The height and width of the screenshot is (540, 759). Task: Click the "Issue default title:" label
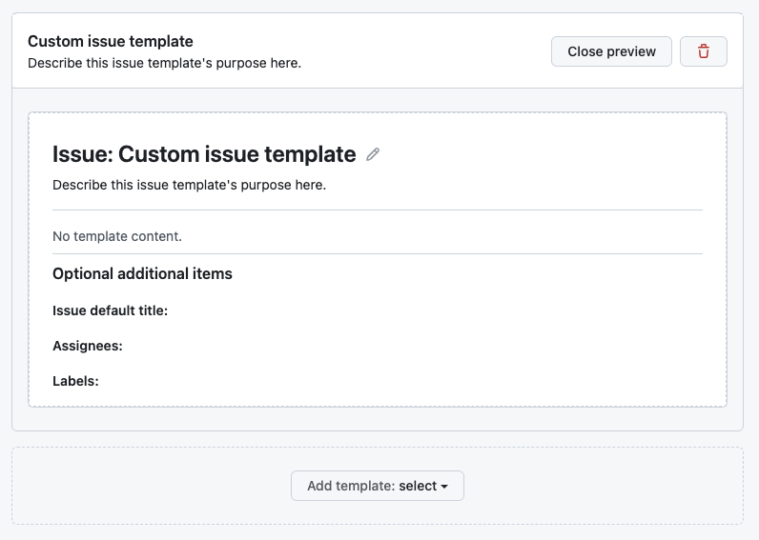110,310
